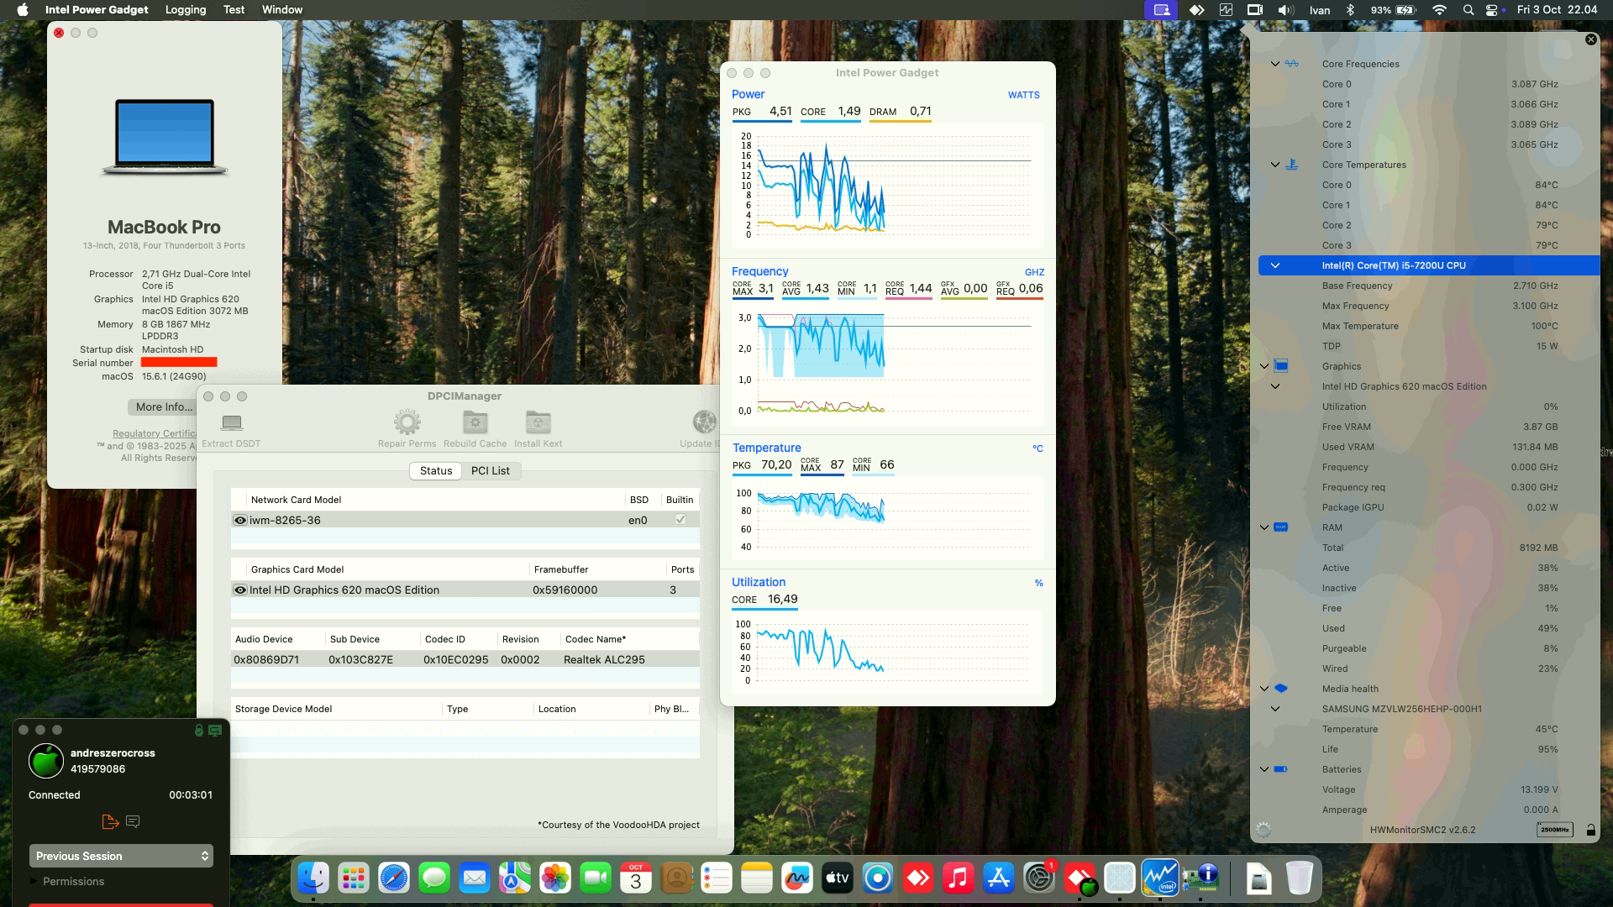Expand the Permissions disclosure triangle
The image size is (1613, 907).
34,881
